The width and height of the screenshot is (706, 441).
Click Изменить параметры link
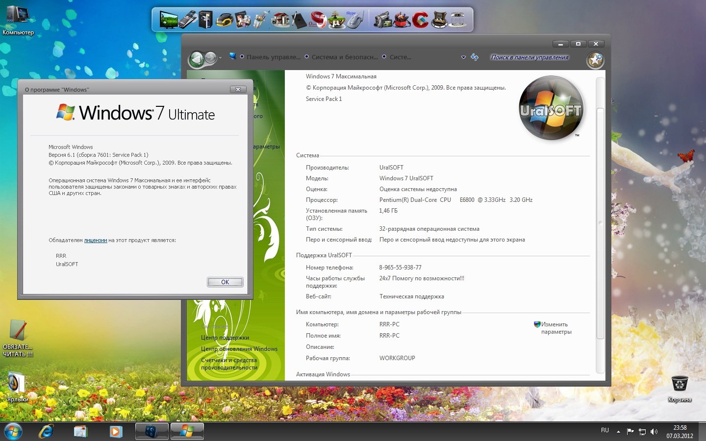point(556,328)
